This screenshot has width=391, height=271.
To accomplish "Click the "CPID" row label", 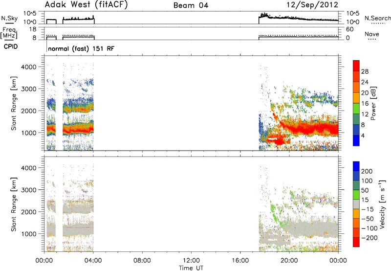I will coord(11,46).
